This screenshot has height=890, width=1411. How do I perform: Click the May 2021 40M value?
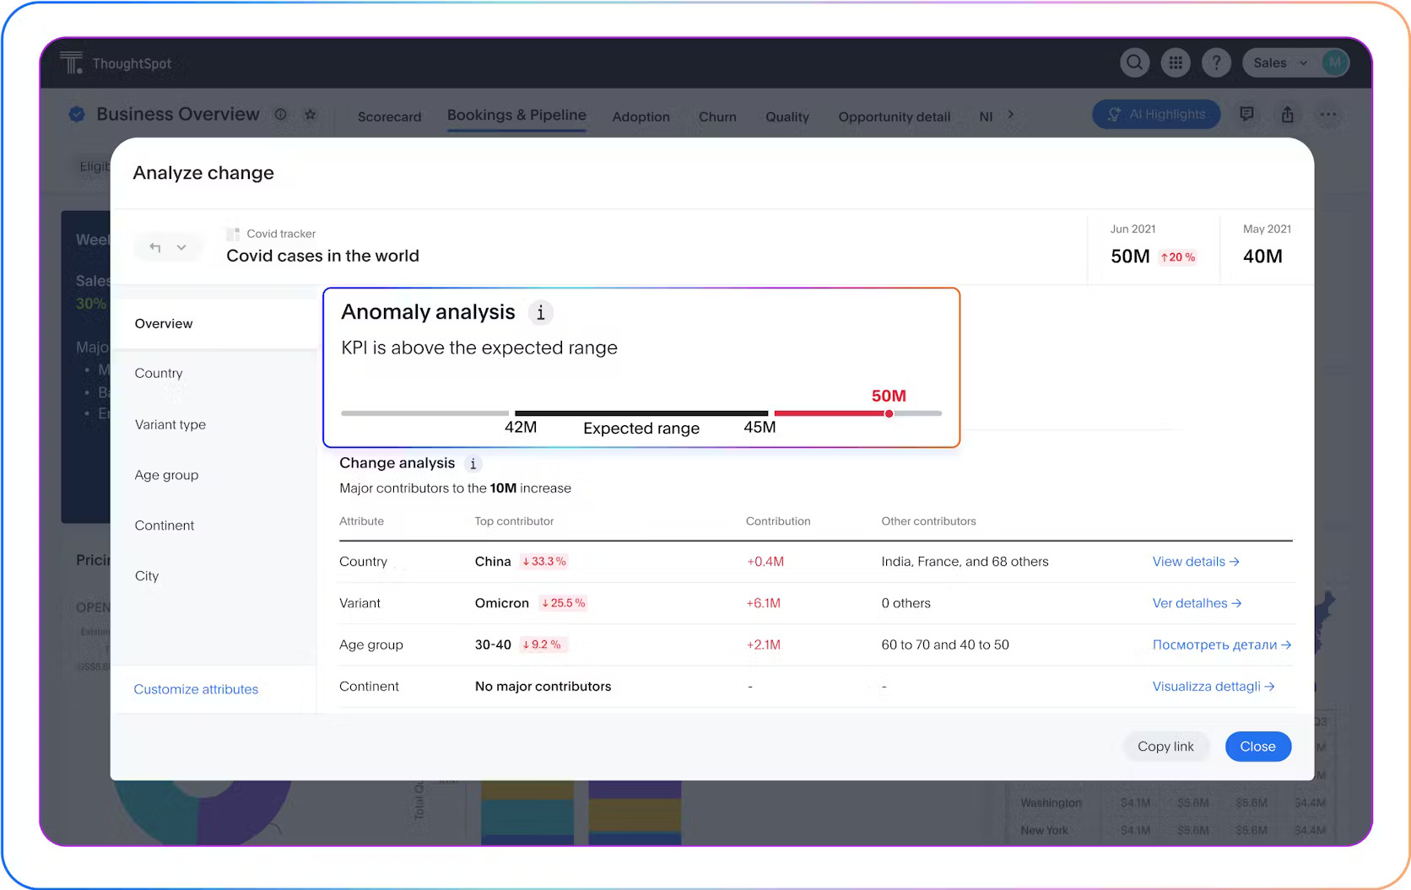[1262, 256]
